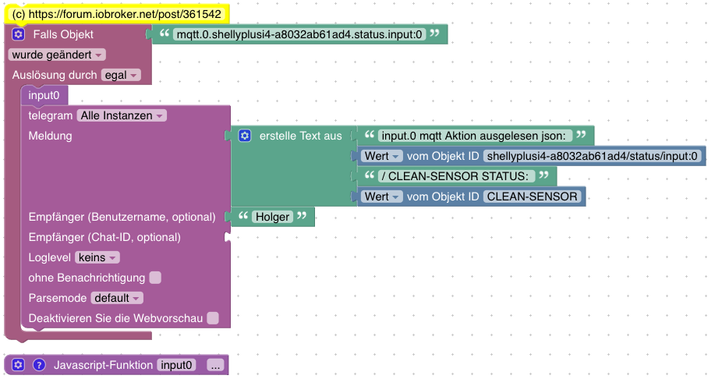Open gear settings on erstelle Text aus block

coord(245,136)
